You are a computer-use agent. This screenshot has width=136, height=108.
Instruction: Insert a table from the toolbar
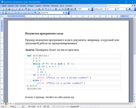pos(62,9)
